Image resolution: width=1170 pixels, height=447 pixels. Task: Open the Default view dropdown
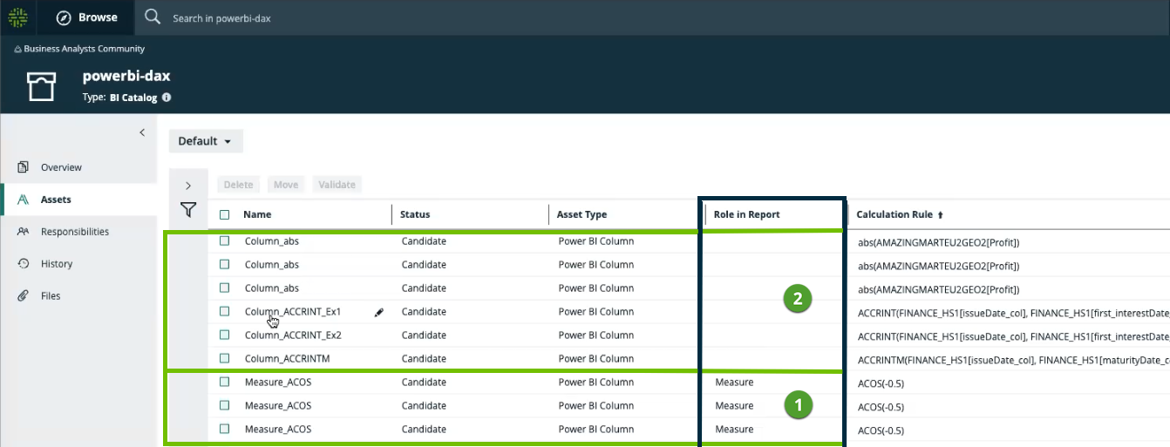[205, 141]
